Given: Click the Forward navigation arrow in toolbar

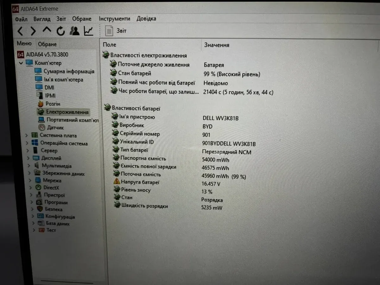Looking at the screenshot, I should pyautogui.click(x=33, y=31).
